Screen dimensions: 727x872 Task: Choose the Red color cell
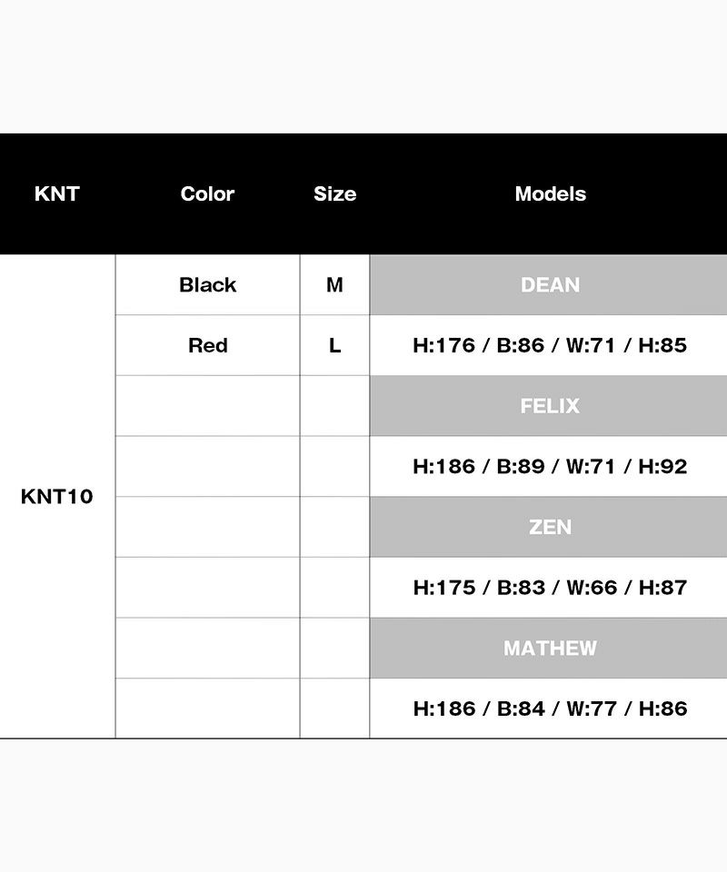(x=207, y=345)
